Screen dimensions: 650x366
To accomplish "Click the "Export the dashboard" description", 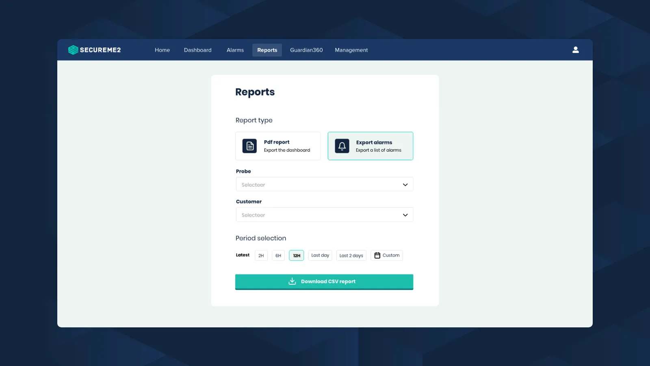I will (x=287, y=150).
